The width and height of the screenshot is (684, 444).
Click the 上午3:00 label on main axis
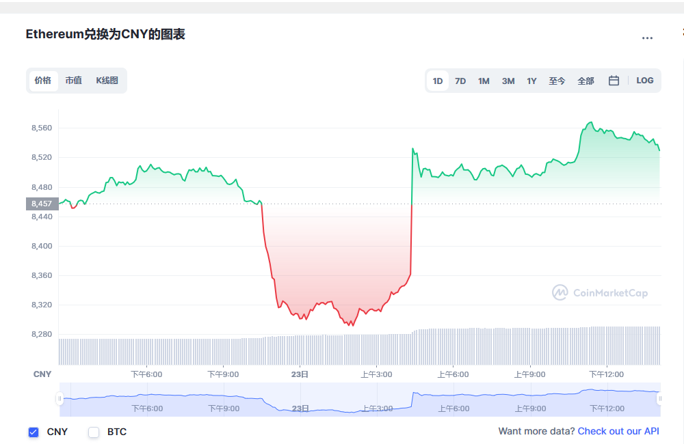376,374
